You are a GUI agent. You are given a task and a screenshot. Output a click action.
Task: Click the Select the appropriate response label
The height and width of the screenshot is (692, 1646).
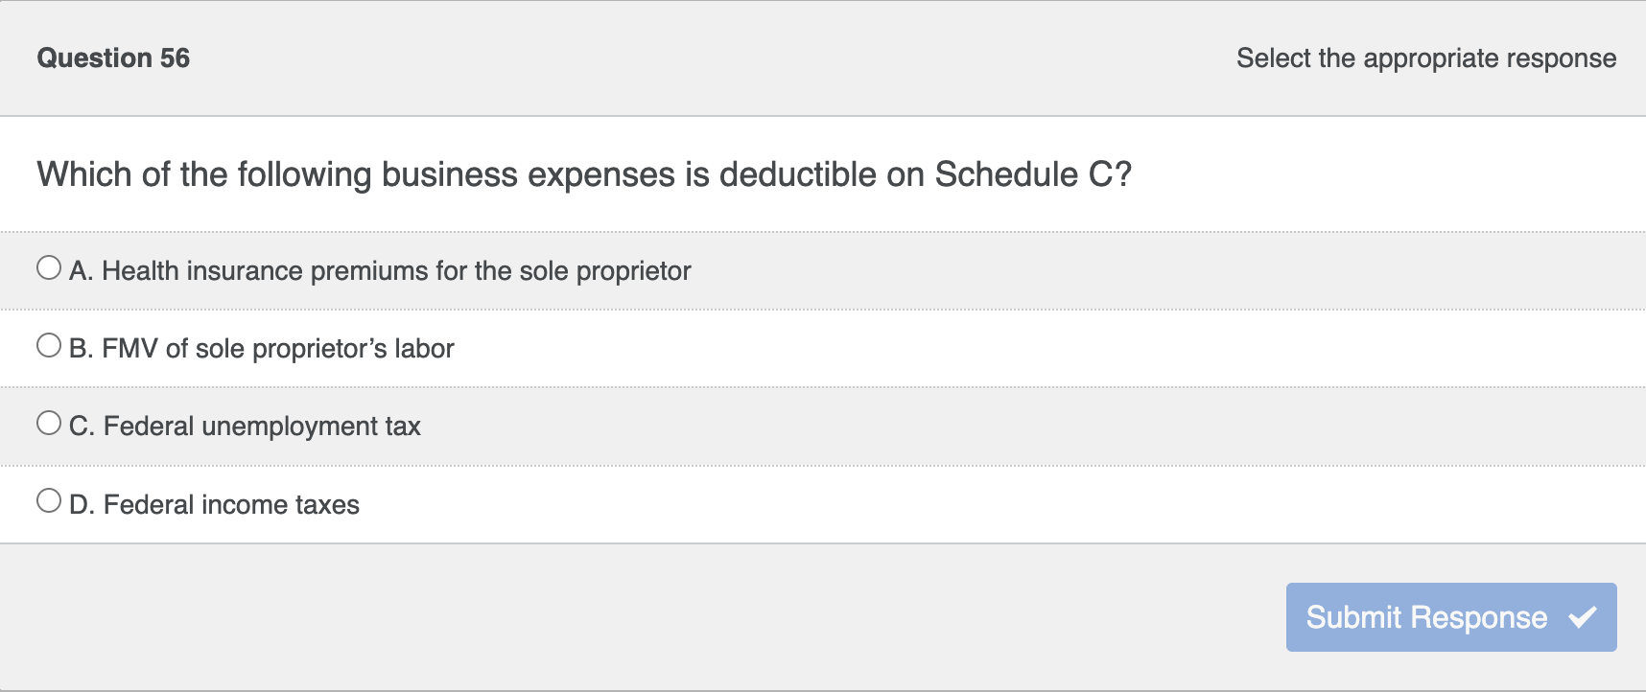point(1426,58)
